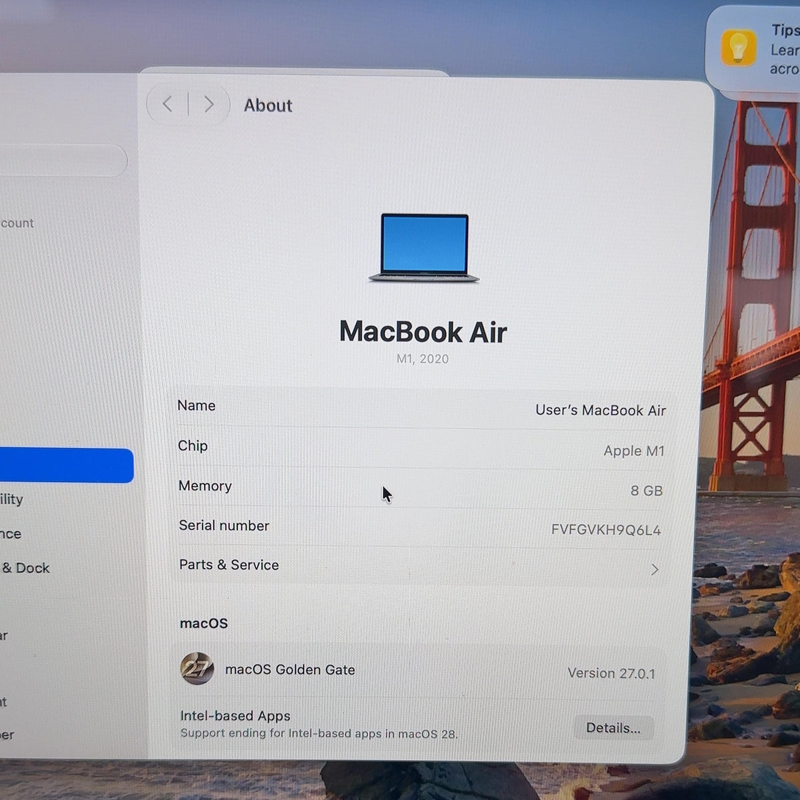The height and width of the screenshot is (800, 800).
Task: Click the About page title
Action: tap(268, 105)
